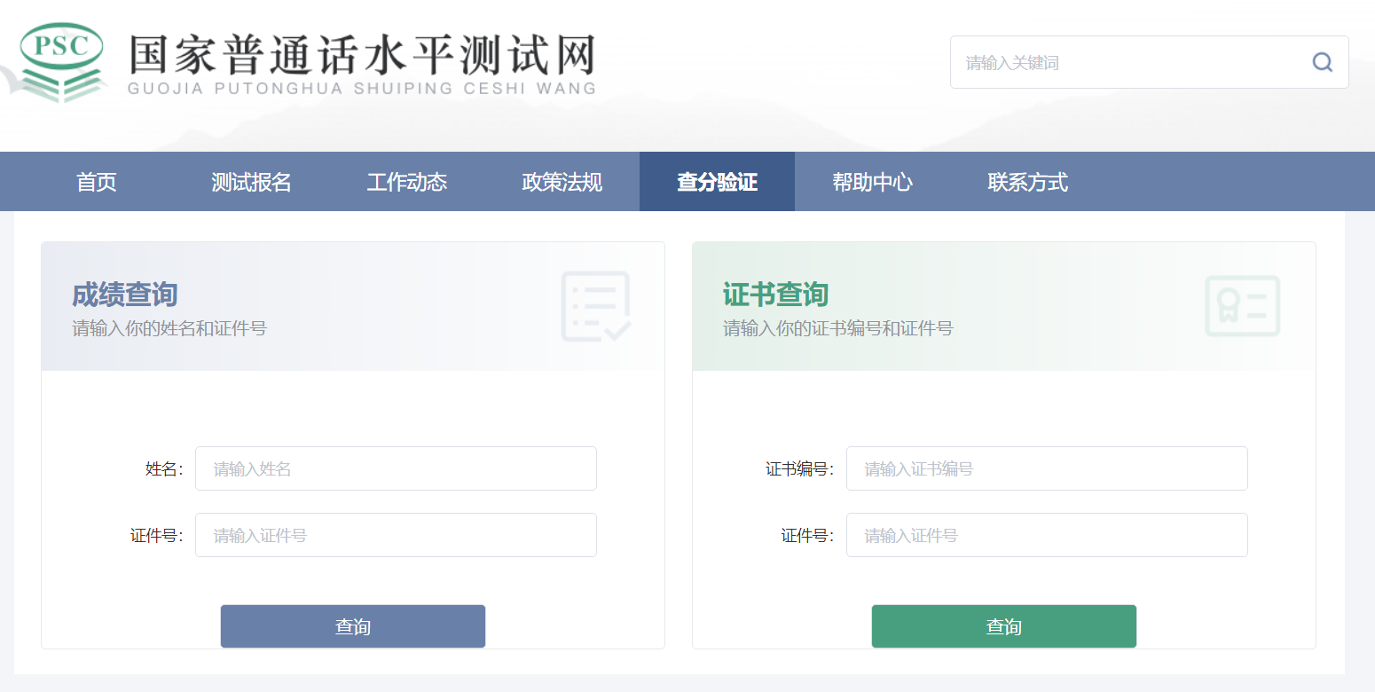Focus the 证件号 field under 成绩查询
1375x692 pixels.
(396, 535)
